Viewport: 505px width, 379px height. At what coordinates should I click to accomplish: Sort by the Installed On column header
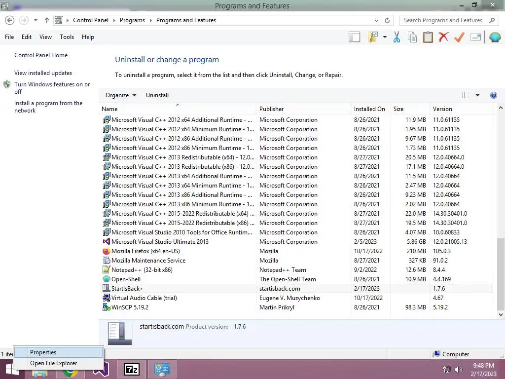tap(370, 109)
